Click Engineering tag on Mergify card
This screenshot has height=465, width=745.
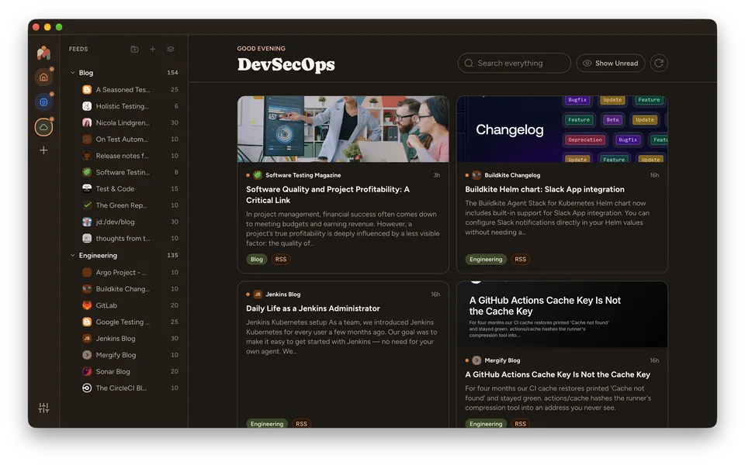click(x=486, y=424)
